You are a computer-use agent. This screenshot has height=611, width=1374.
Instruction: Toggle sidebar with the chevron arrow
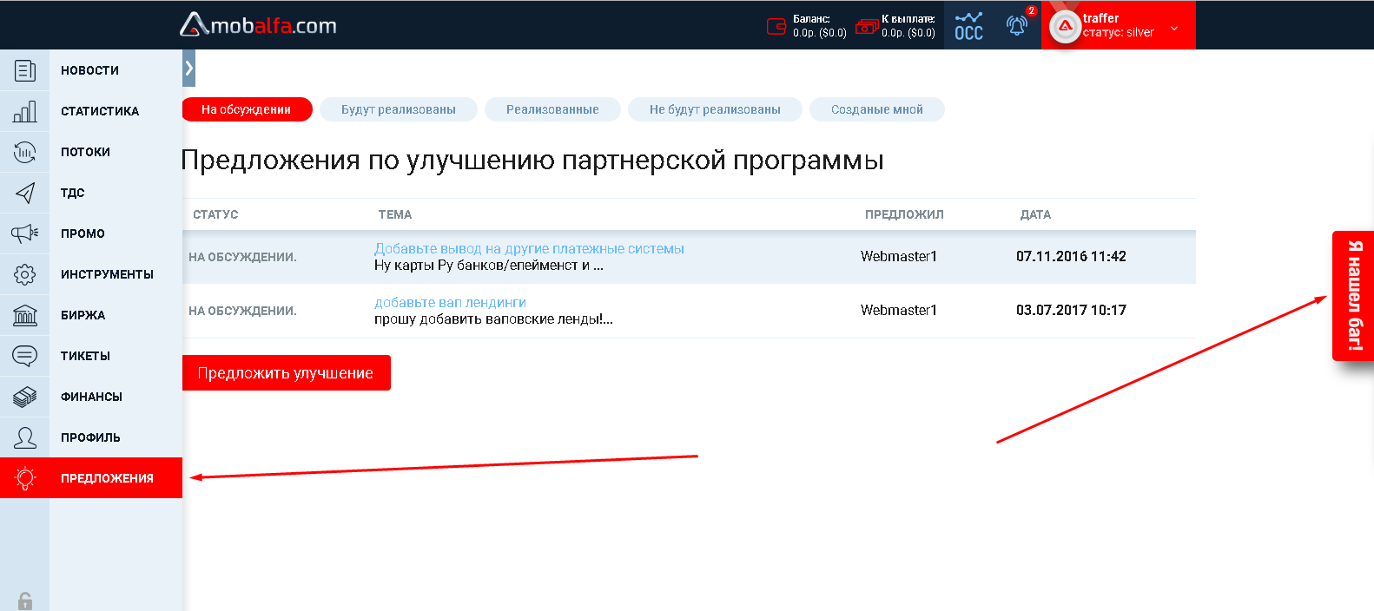coord(188,68)
